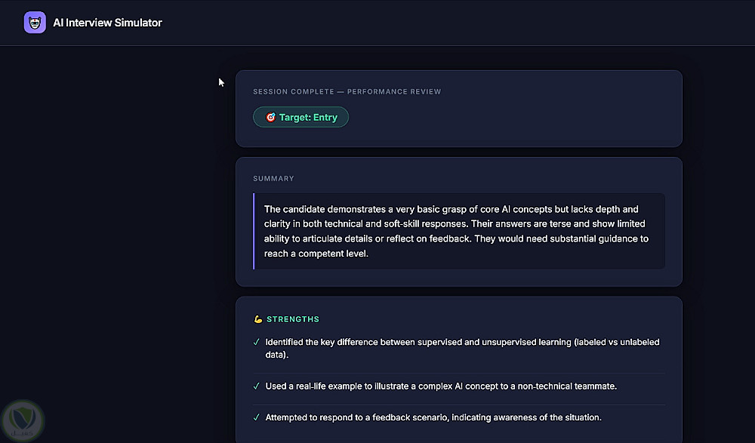Click checkmark beside real-life example strength

tap(256, 386)
